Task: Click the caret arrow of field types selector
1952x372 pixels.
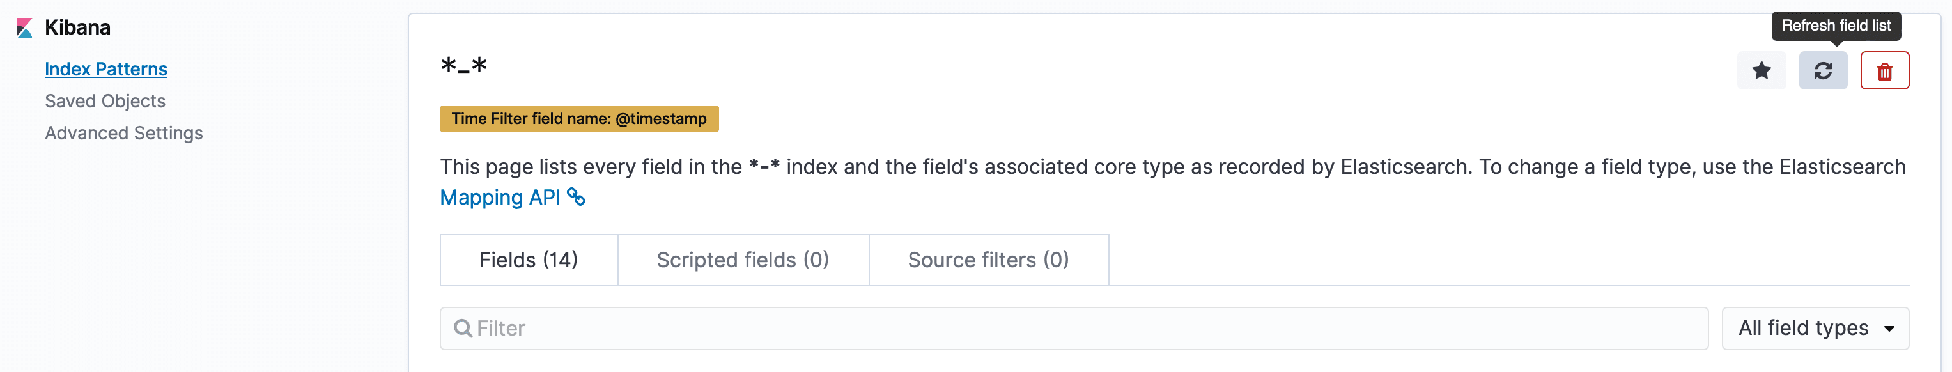Action: tap(1889, 329)
